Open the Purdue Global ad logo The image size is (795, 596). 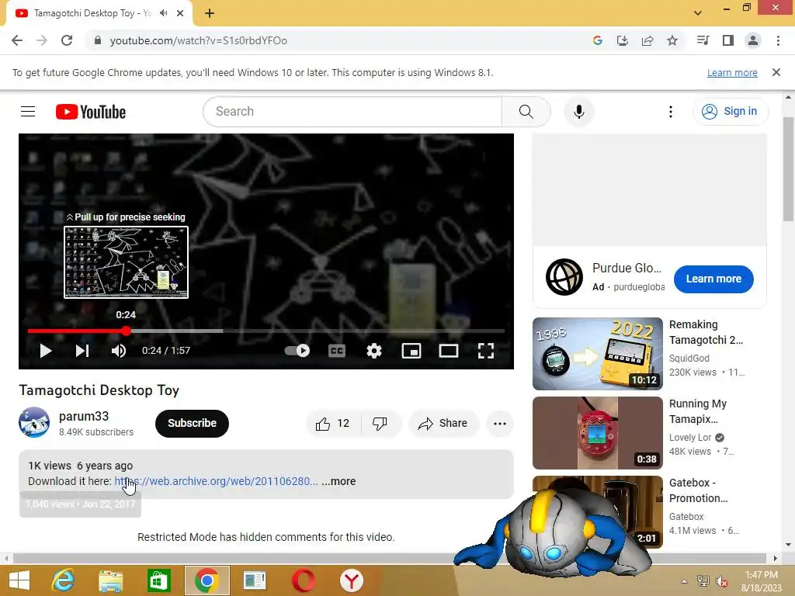pyautogui.click(x=564, y=277)
